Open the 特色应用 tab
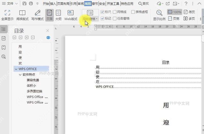Image resolution: width=204 pixels, height=134 pixels. coord(127,4)
